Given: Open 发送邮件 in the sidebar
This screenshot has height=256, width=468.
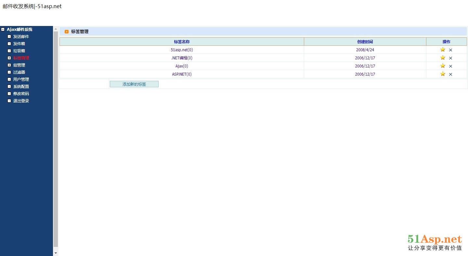Looking at the screenshot, I should click(21, 37).
